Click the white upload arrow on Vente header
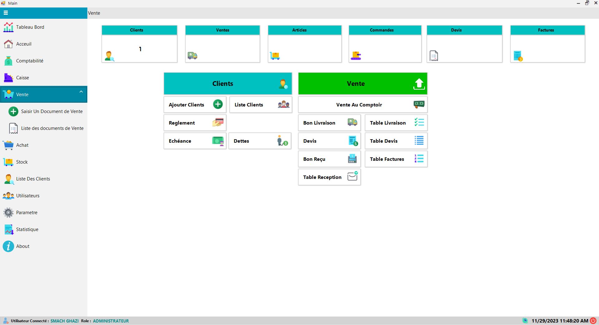 click(x=419, y=84)
